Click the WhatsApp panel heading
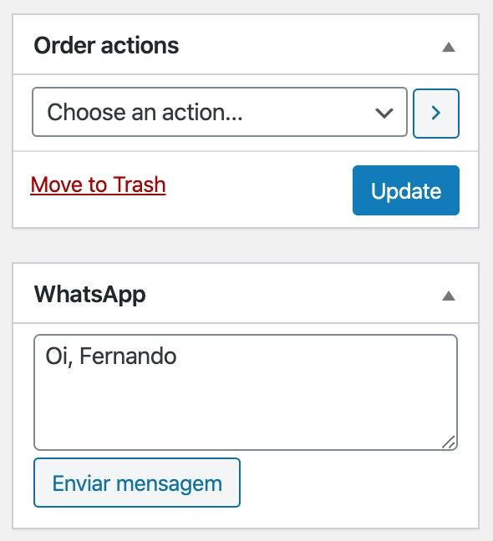Image resolution: width=493 pixels, height=541 pixels. (89, 295)
